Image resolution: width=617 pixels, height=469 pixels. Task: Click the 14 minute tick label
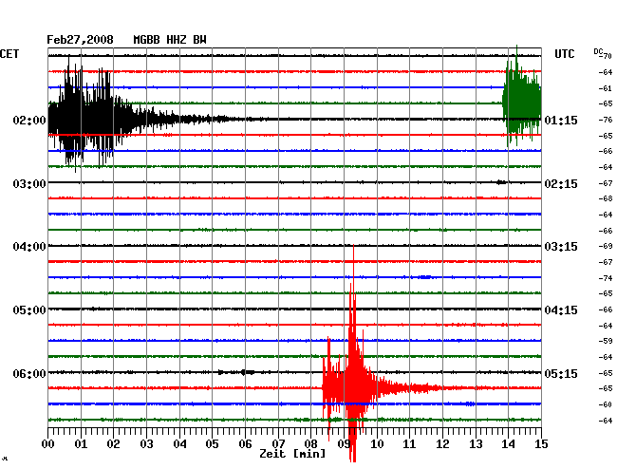pos(509,444)
